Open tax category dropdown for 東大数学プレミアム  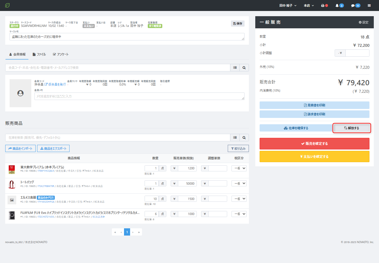(x=239, y=168)
